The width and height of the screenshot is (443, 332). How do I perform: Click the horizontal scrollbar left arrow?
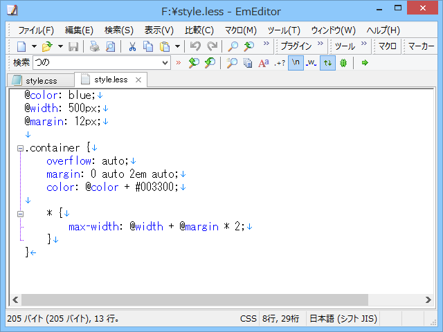coord(15,299)
